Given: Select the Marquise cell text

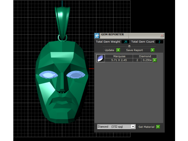Looking at the screenshot, I should (119, 56).
